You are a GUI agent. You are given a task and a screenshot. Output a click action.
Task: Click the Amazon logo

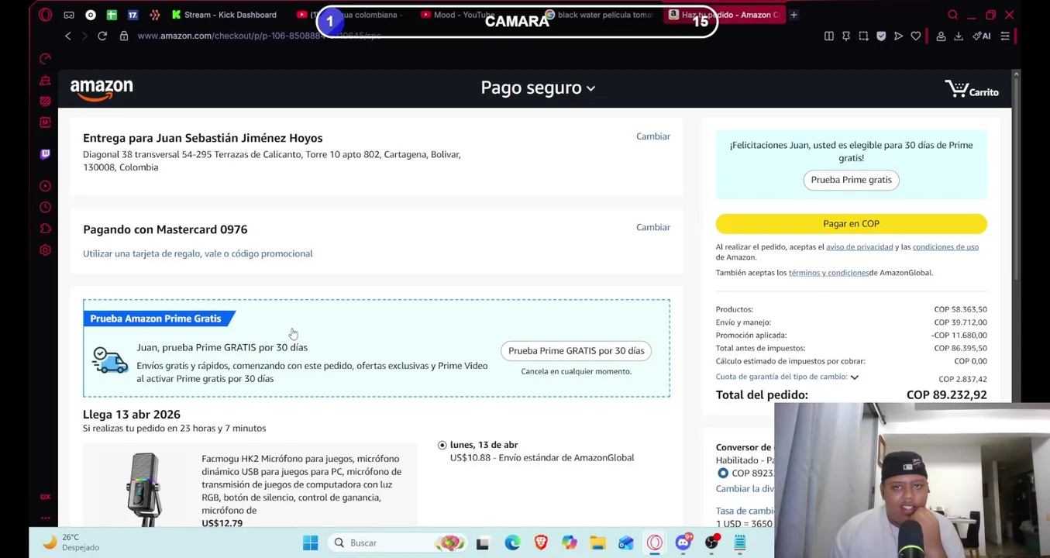click(x=102, y=89)
